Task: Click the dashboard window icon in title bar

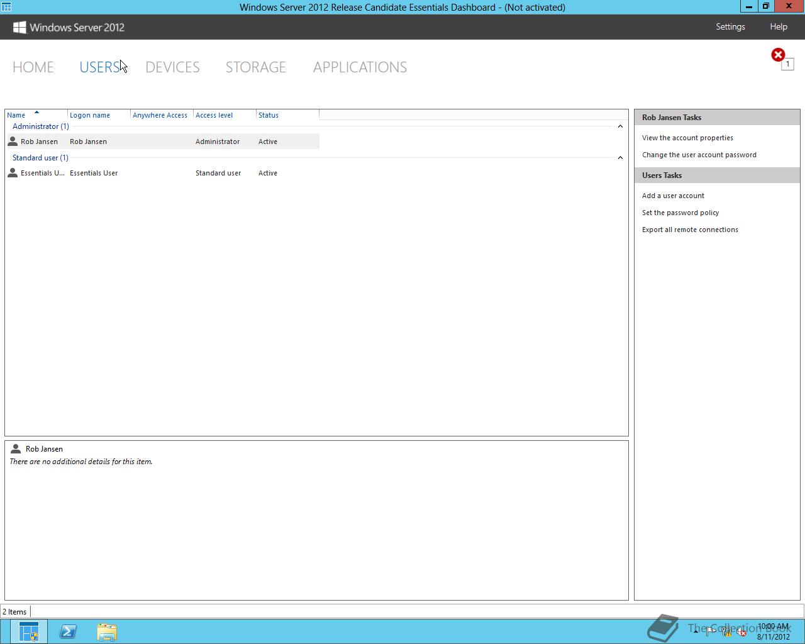Action: pyautogui.click(x=6, y=7)
